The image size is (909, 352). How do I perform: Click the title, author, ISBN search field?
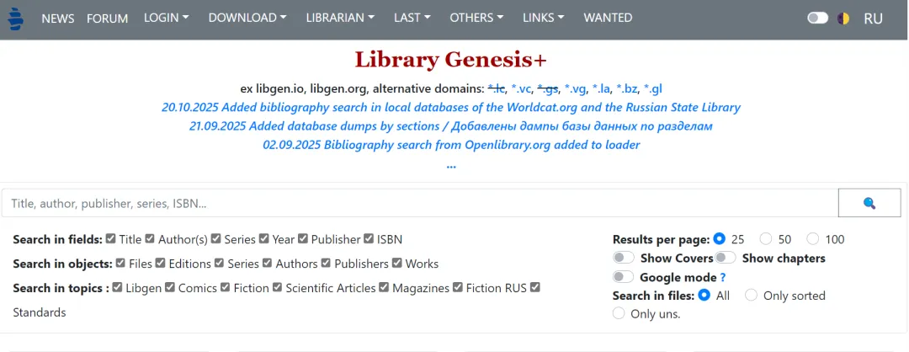(x=420, y=203)
